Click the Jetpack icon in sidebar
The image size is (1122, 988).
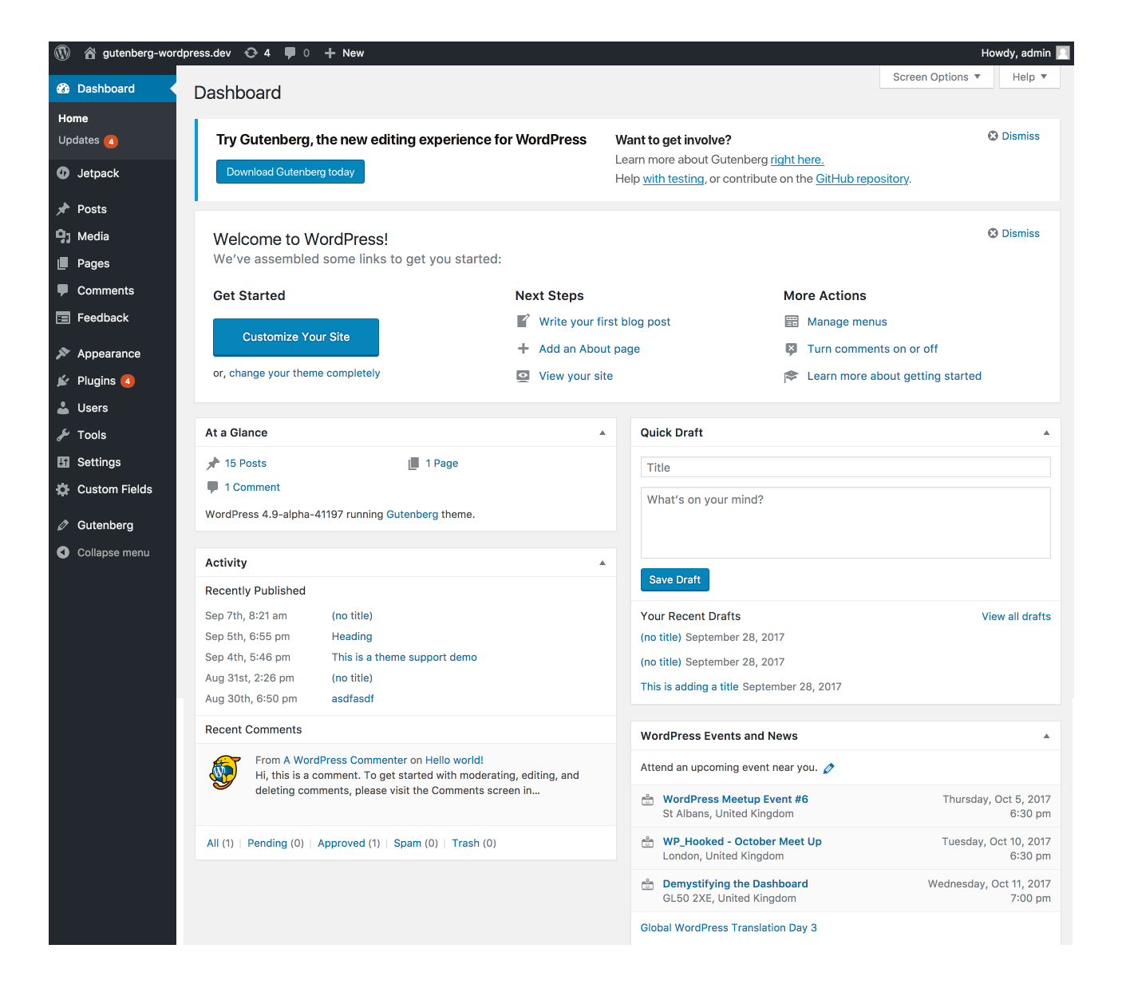click(x=63, y=173)
